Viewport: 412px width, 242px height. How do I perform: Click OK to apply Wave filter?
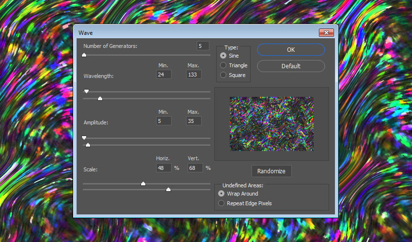coord(291,50)
